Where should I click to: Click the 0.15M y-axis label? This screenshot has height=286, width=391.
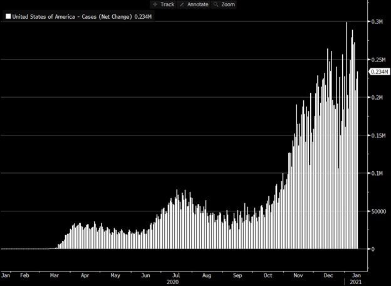[x=378, y=135]
